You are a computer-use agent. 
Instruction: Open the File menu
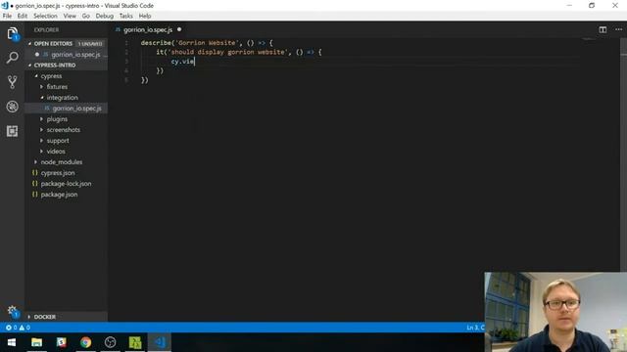pos(7,16)
